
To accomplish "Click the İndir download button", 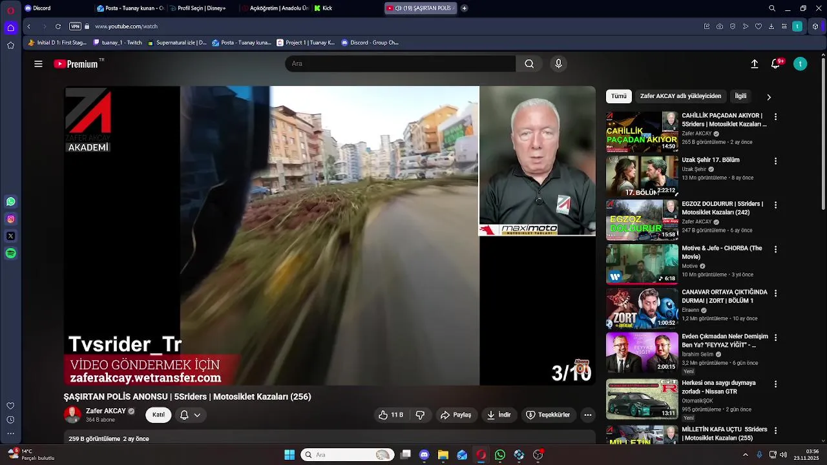I will coord(499,415).
